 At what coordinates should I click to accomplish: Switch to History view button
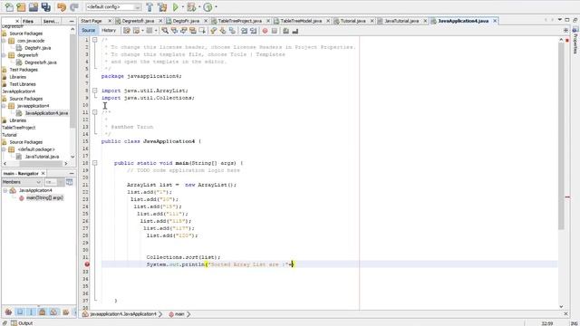tap(109, 30)
